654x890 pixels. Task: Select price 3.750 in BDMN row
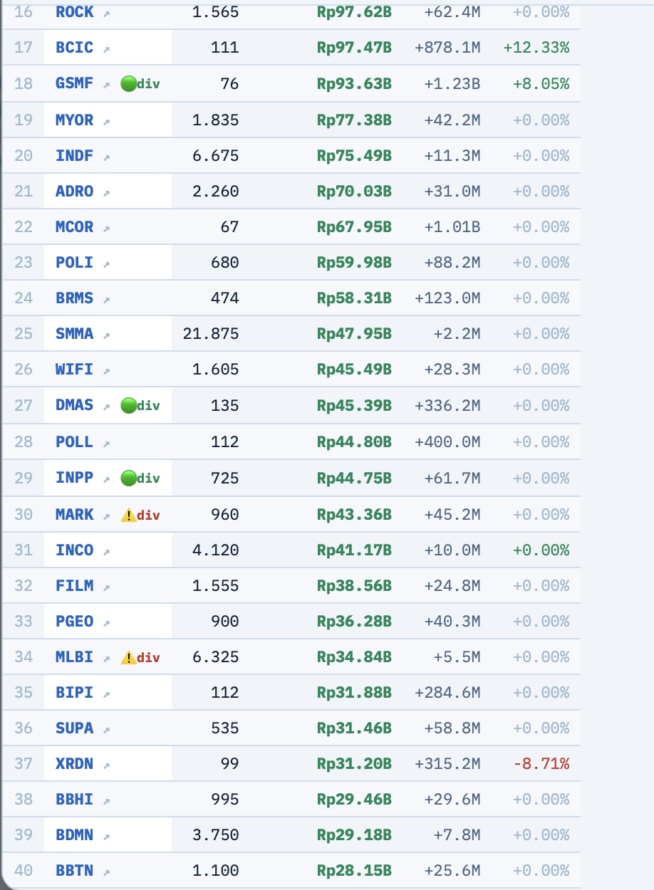(215, 834)
